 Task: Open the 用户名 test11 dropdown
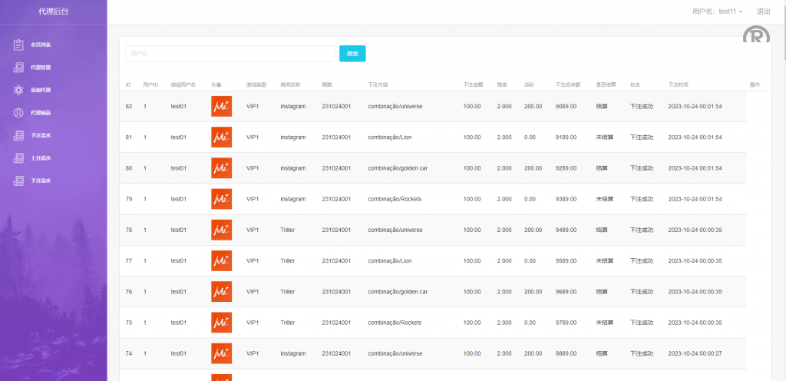pyautogui.click(x=717, y=12)
